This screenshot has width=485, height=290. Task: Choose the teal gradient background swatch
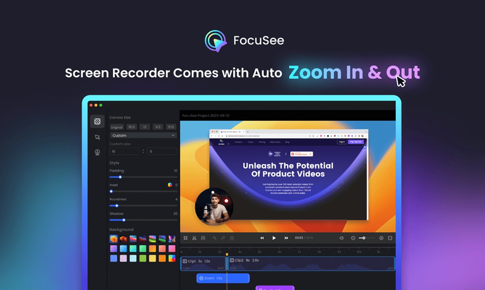pyautogui.click(x=133, y=249)
